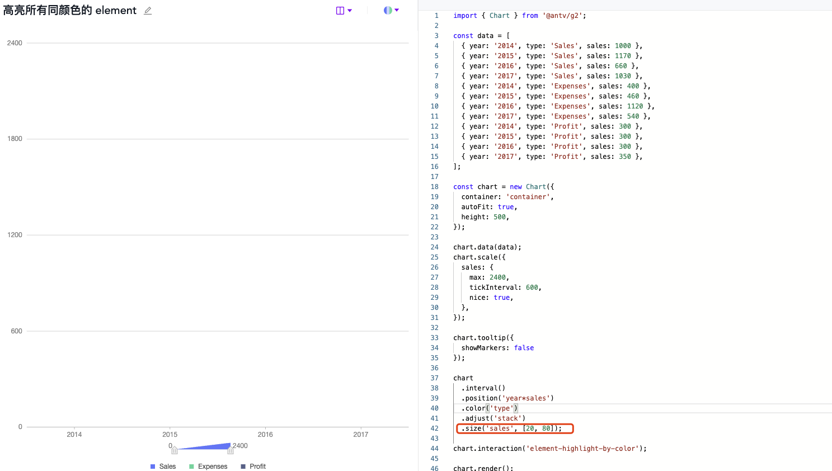Click the blue Sales legend marker square
Image resolution: width=832 pixels, height=471 pixels.
(153, 467)
